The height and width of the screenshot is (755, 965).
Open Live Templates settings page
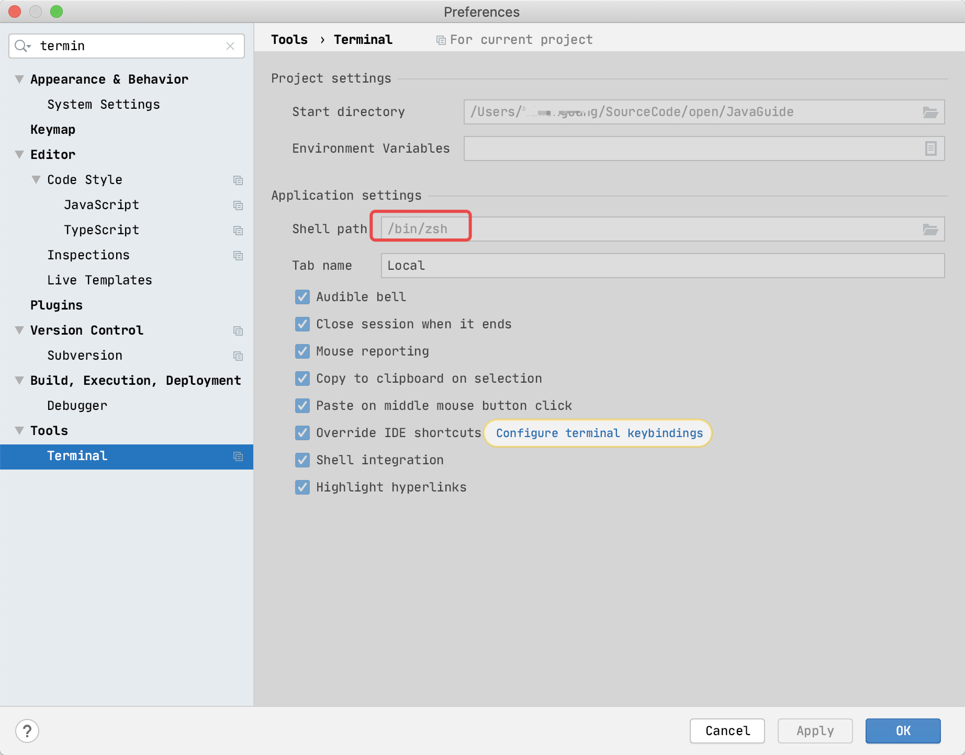(99, 280)
